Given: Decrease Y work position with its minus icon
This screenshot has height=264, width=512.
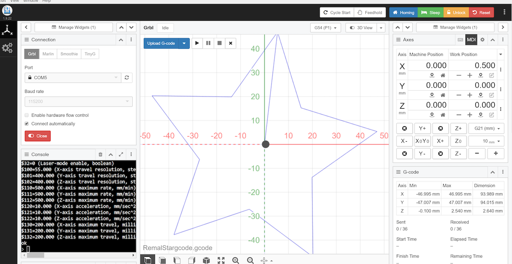Looking at the screenshot, I should point(459,95).
